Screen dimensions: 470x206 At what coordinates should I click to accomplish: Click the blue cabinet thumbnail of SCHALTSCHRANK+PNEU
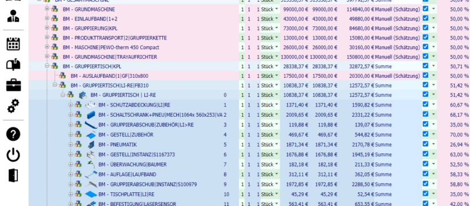tap(91, 114)
